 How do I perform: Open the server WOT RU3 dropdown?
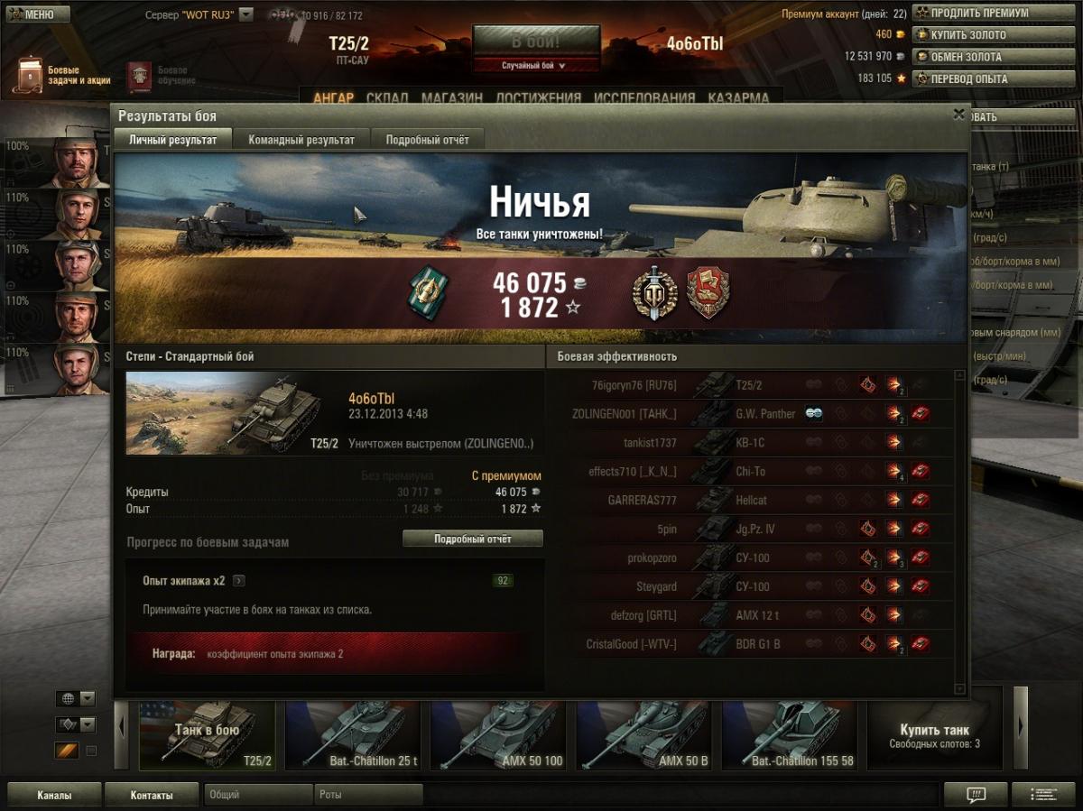click(x=246, y=15)
